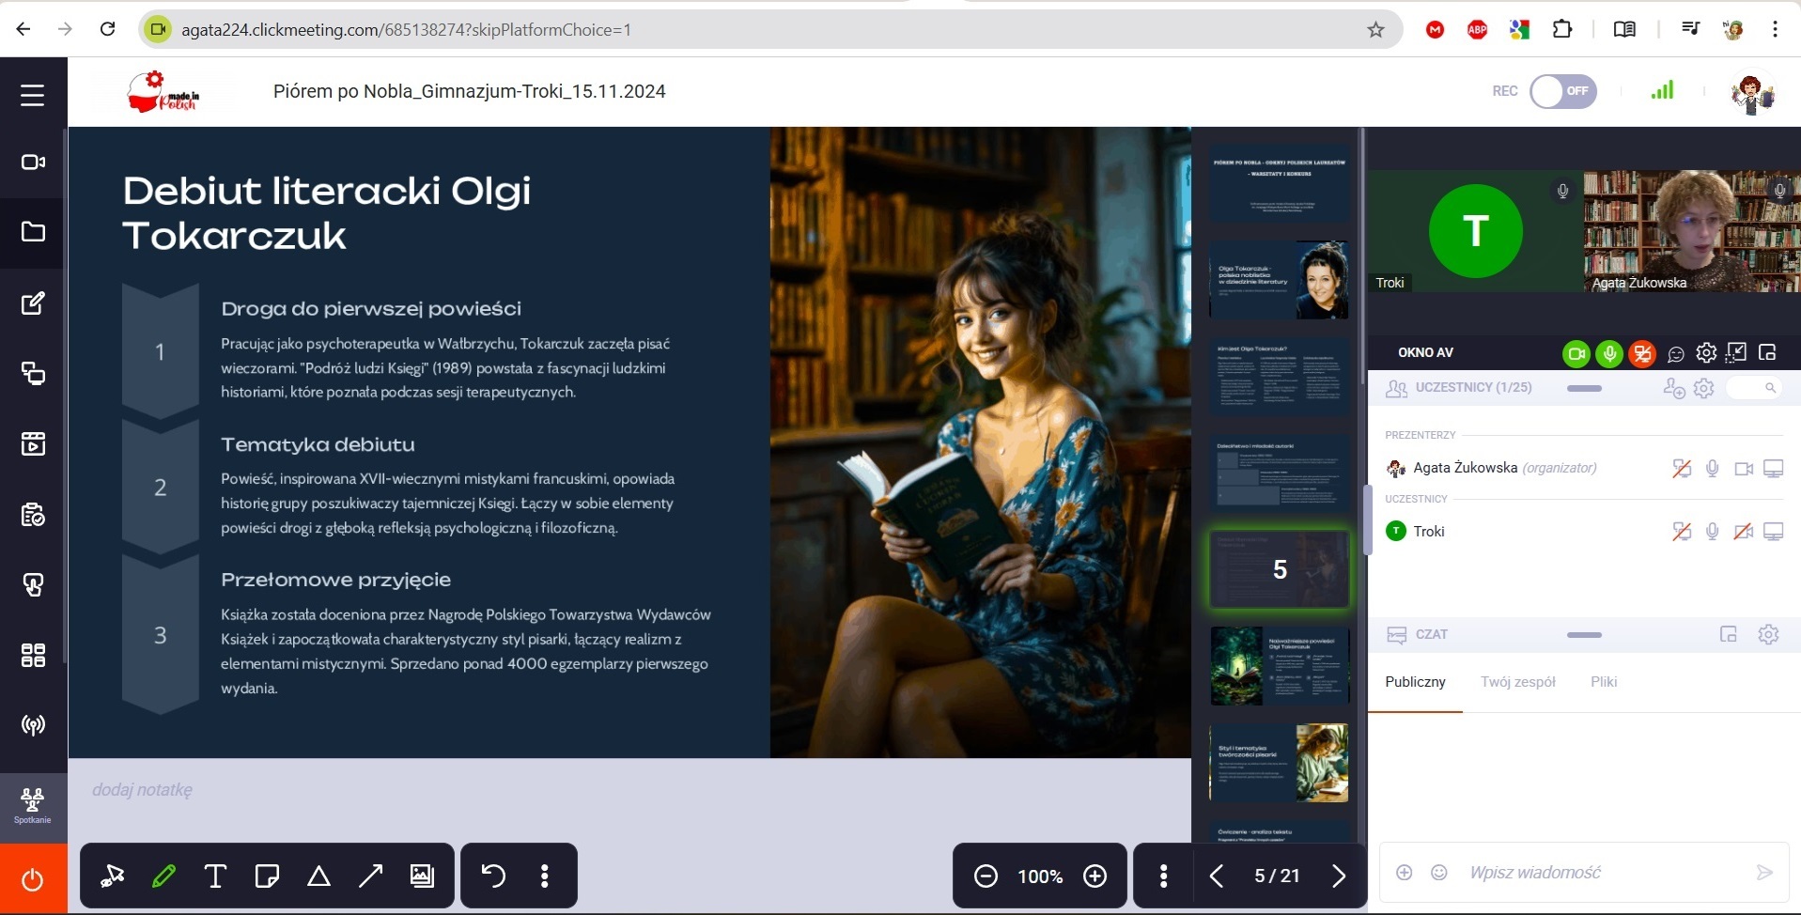
Task: Open chat settings gear
Action: [1768, 634]
